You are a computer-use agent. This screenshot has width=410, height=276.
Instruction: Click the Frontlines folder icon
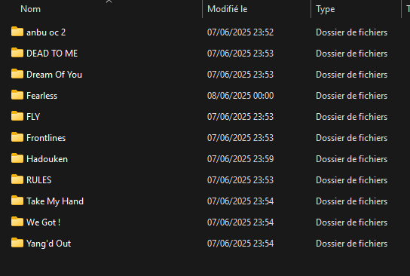pos(17,137)
